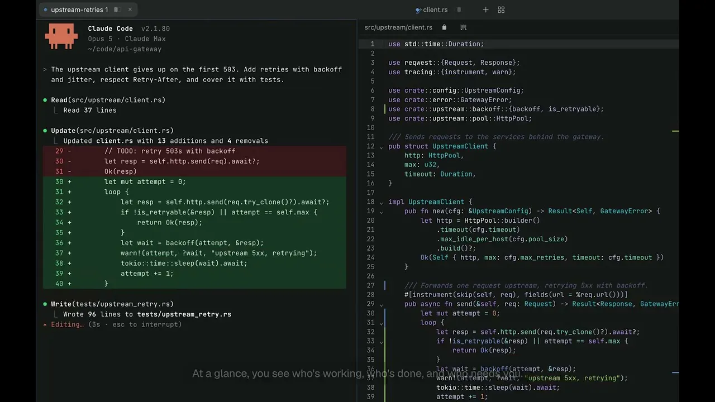The width and height of the screenshot is (715, 402).
Task: Click 'Wrote 96 lines to tests/upstream_retry.rs' text
Action: click(x=147, y=314)
